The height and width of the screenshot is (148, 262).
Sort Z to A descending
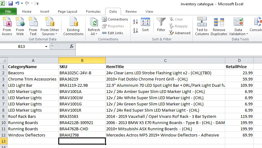[x=135, y=30]
